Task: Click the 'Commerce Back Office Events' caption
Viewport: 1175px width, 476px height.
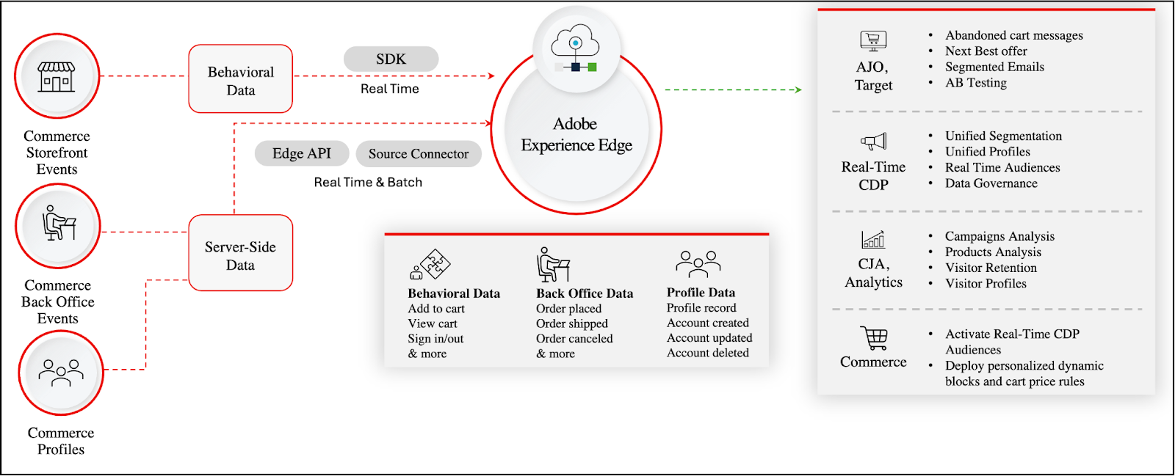Action: click(x=58, y=301)
